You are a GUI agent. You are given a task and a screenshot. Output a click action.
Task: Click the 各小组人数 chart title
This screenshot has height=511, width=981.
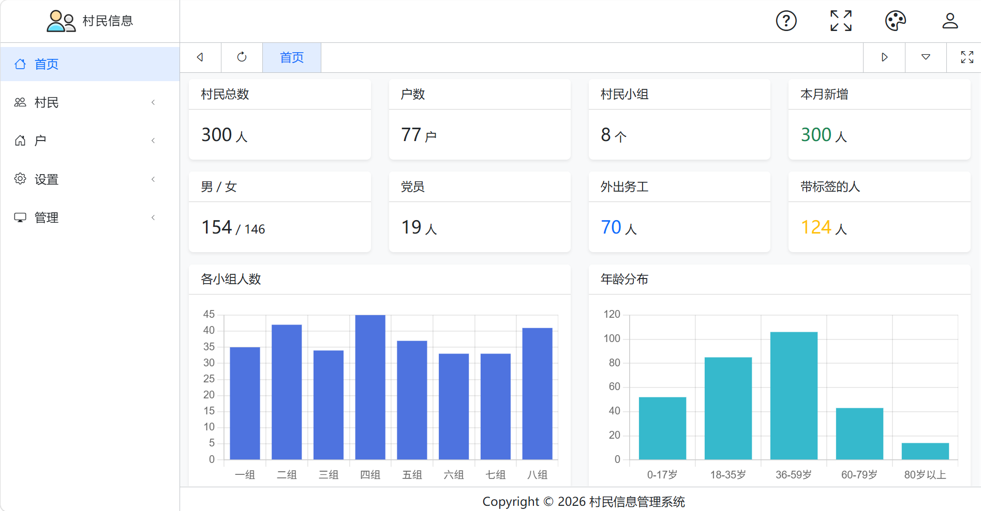pyautogui.click(x=231, y=280)
